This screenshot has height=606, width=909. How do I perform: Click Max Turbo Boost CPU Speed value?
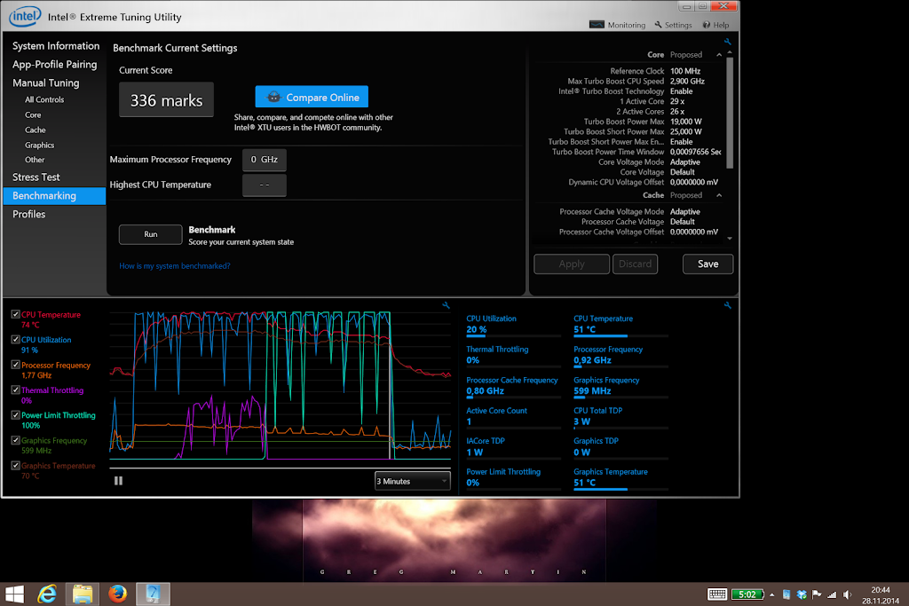(x=688, y=81)
